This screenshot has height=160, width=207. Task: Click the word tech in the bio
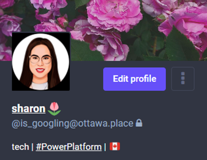coord(20,147)
